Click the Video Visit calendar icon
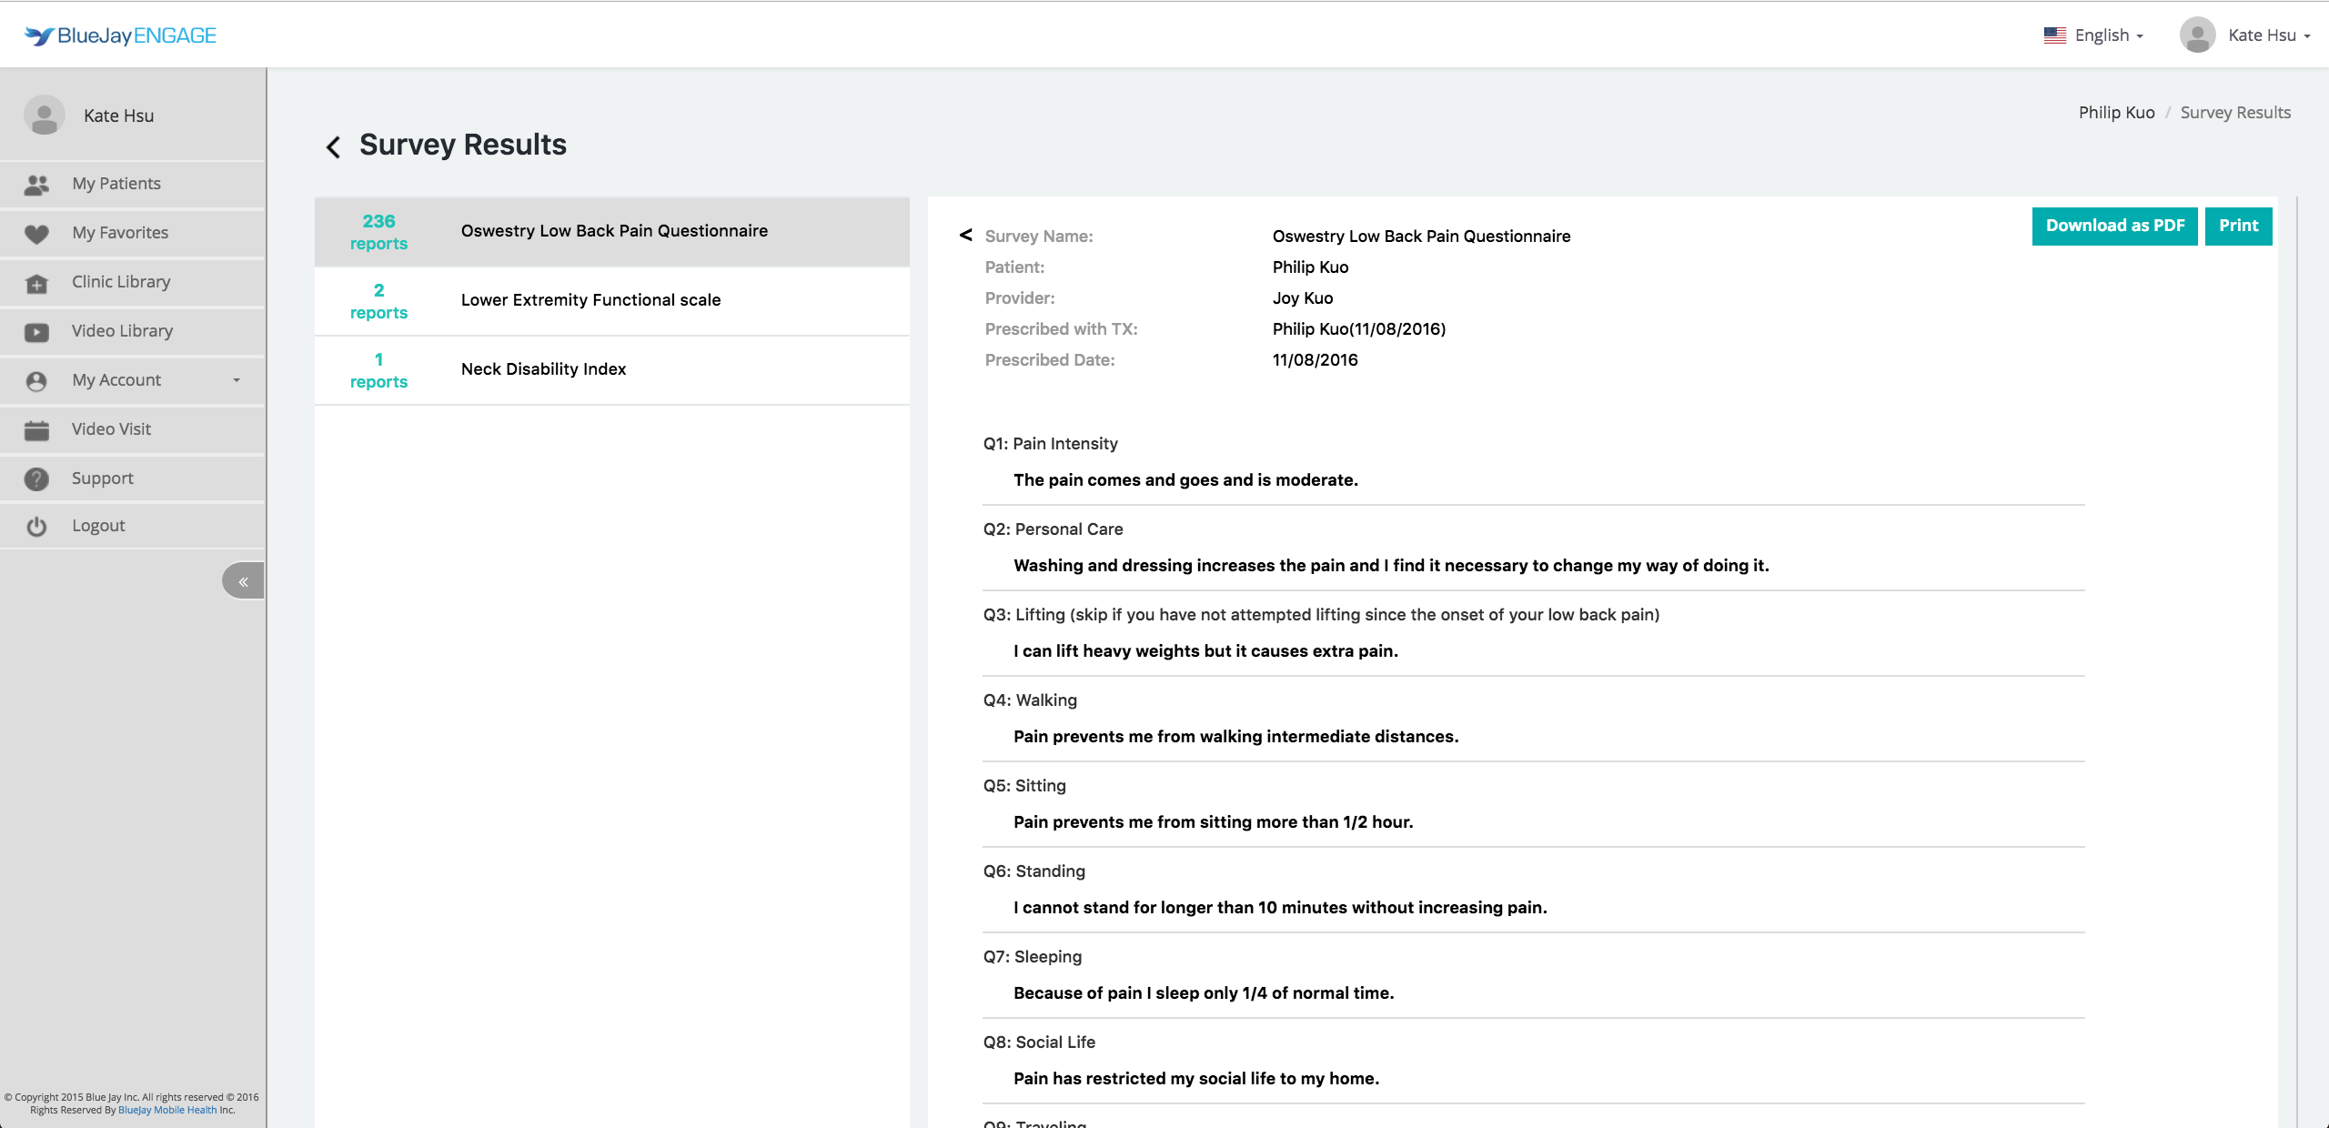Screen dimensions: 2329x1128 [x=36, y=430]
